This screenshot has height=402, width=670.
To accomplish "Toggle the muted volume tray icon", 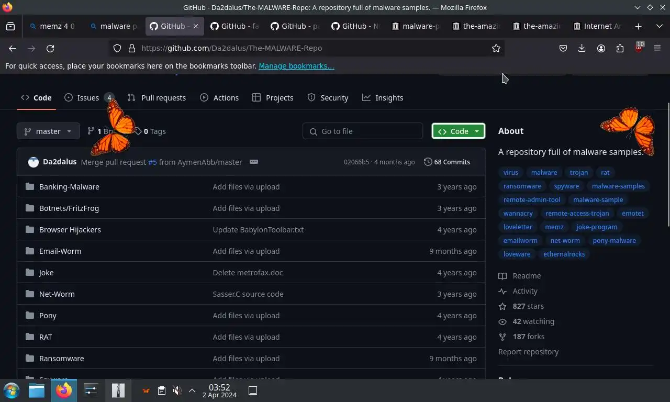I will [x=177, y=390].
